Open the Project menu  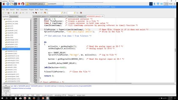(31, 10)
